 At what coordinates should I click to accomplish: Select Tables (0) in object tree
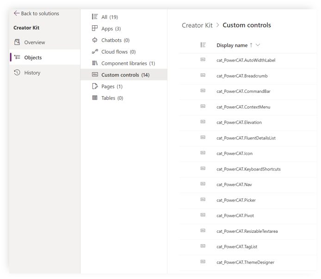[124, 98]
